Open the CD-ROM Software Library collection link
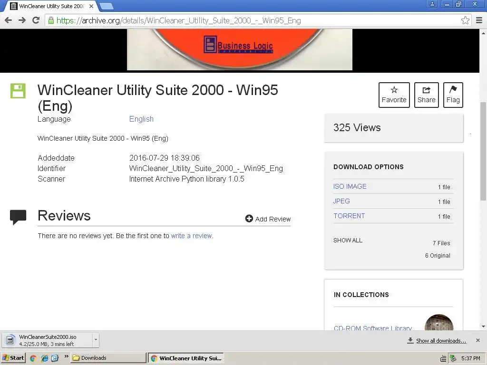 point(373,328)
